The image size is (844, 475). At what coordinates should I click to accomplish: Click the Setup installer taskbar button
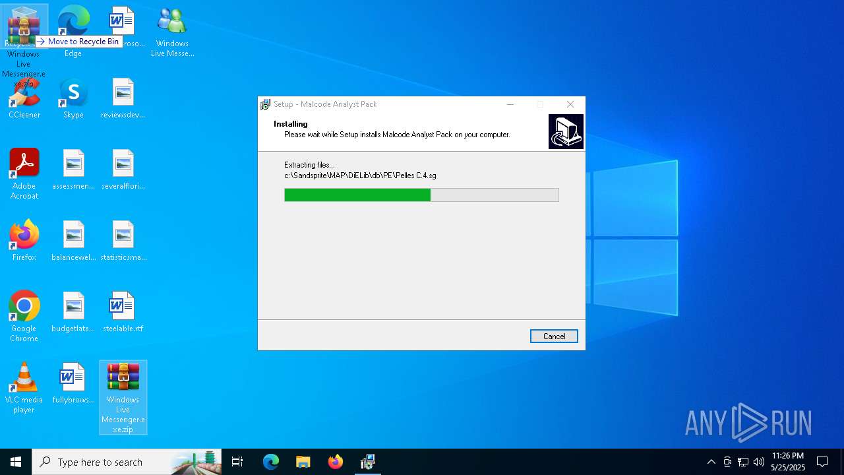(x=367, y=462)
